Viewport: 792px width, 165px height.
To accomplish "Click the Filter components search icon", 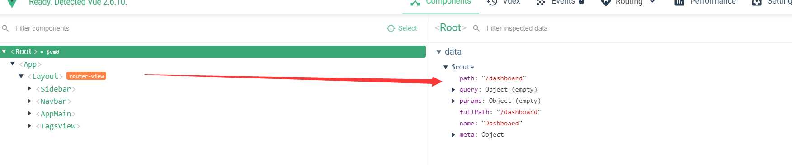I will pyautogui.click(x=5, y=28).
